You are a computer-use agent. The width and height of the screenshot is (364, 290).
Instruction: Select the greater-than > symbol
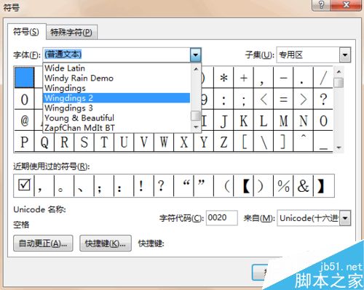click(304, 99)
